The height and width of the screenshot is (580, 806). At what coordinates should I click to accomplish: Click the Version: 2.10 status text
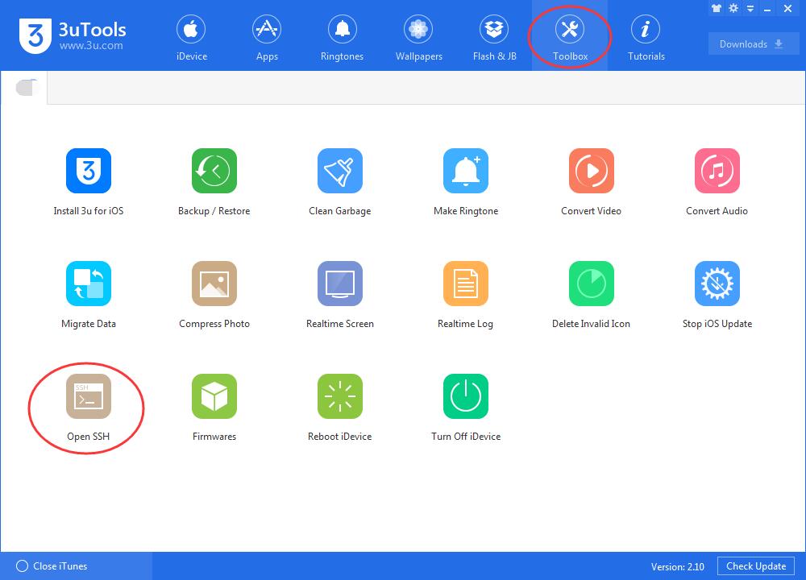(x=678, y=566)
